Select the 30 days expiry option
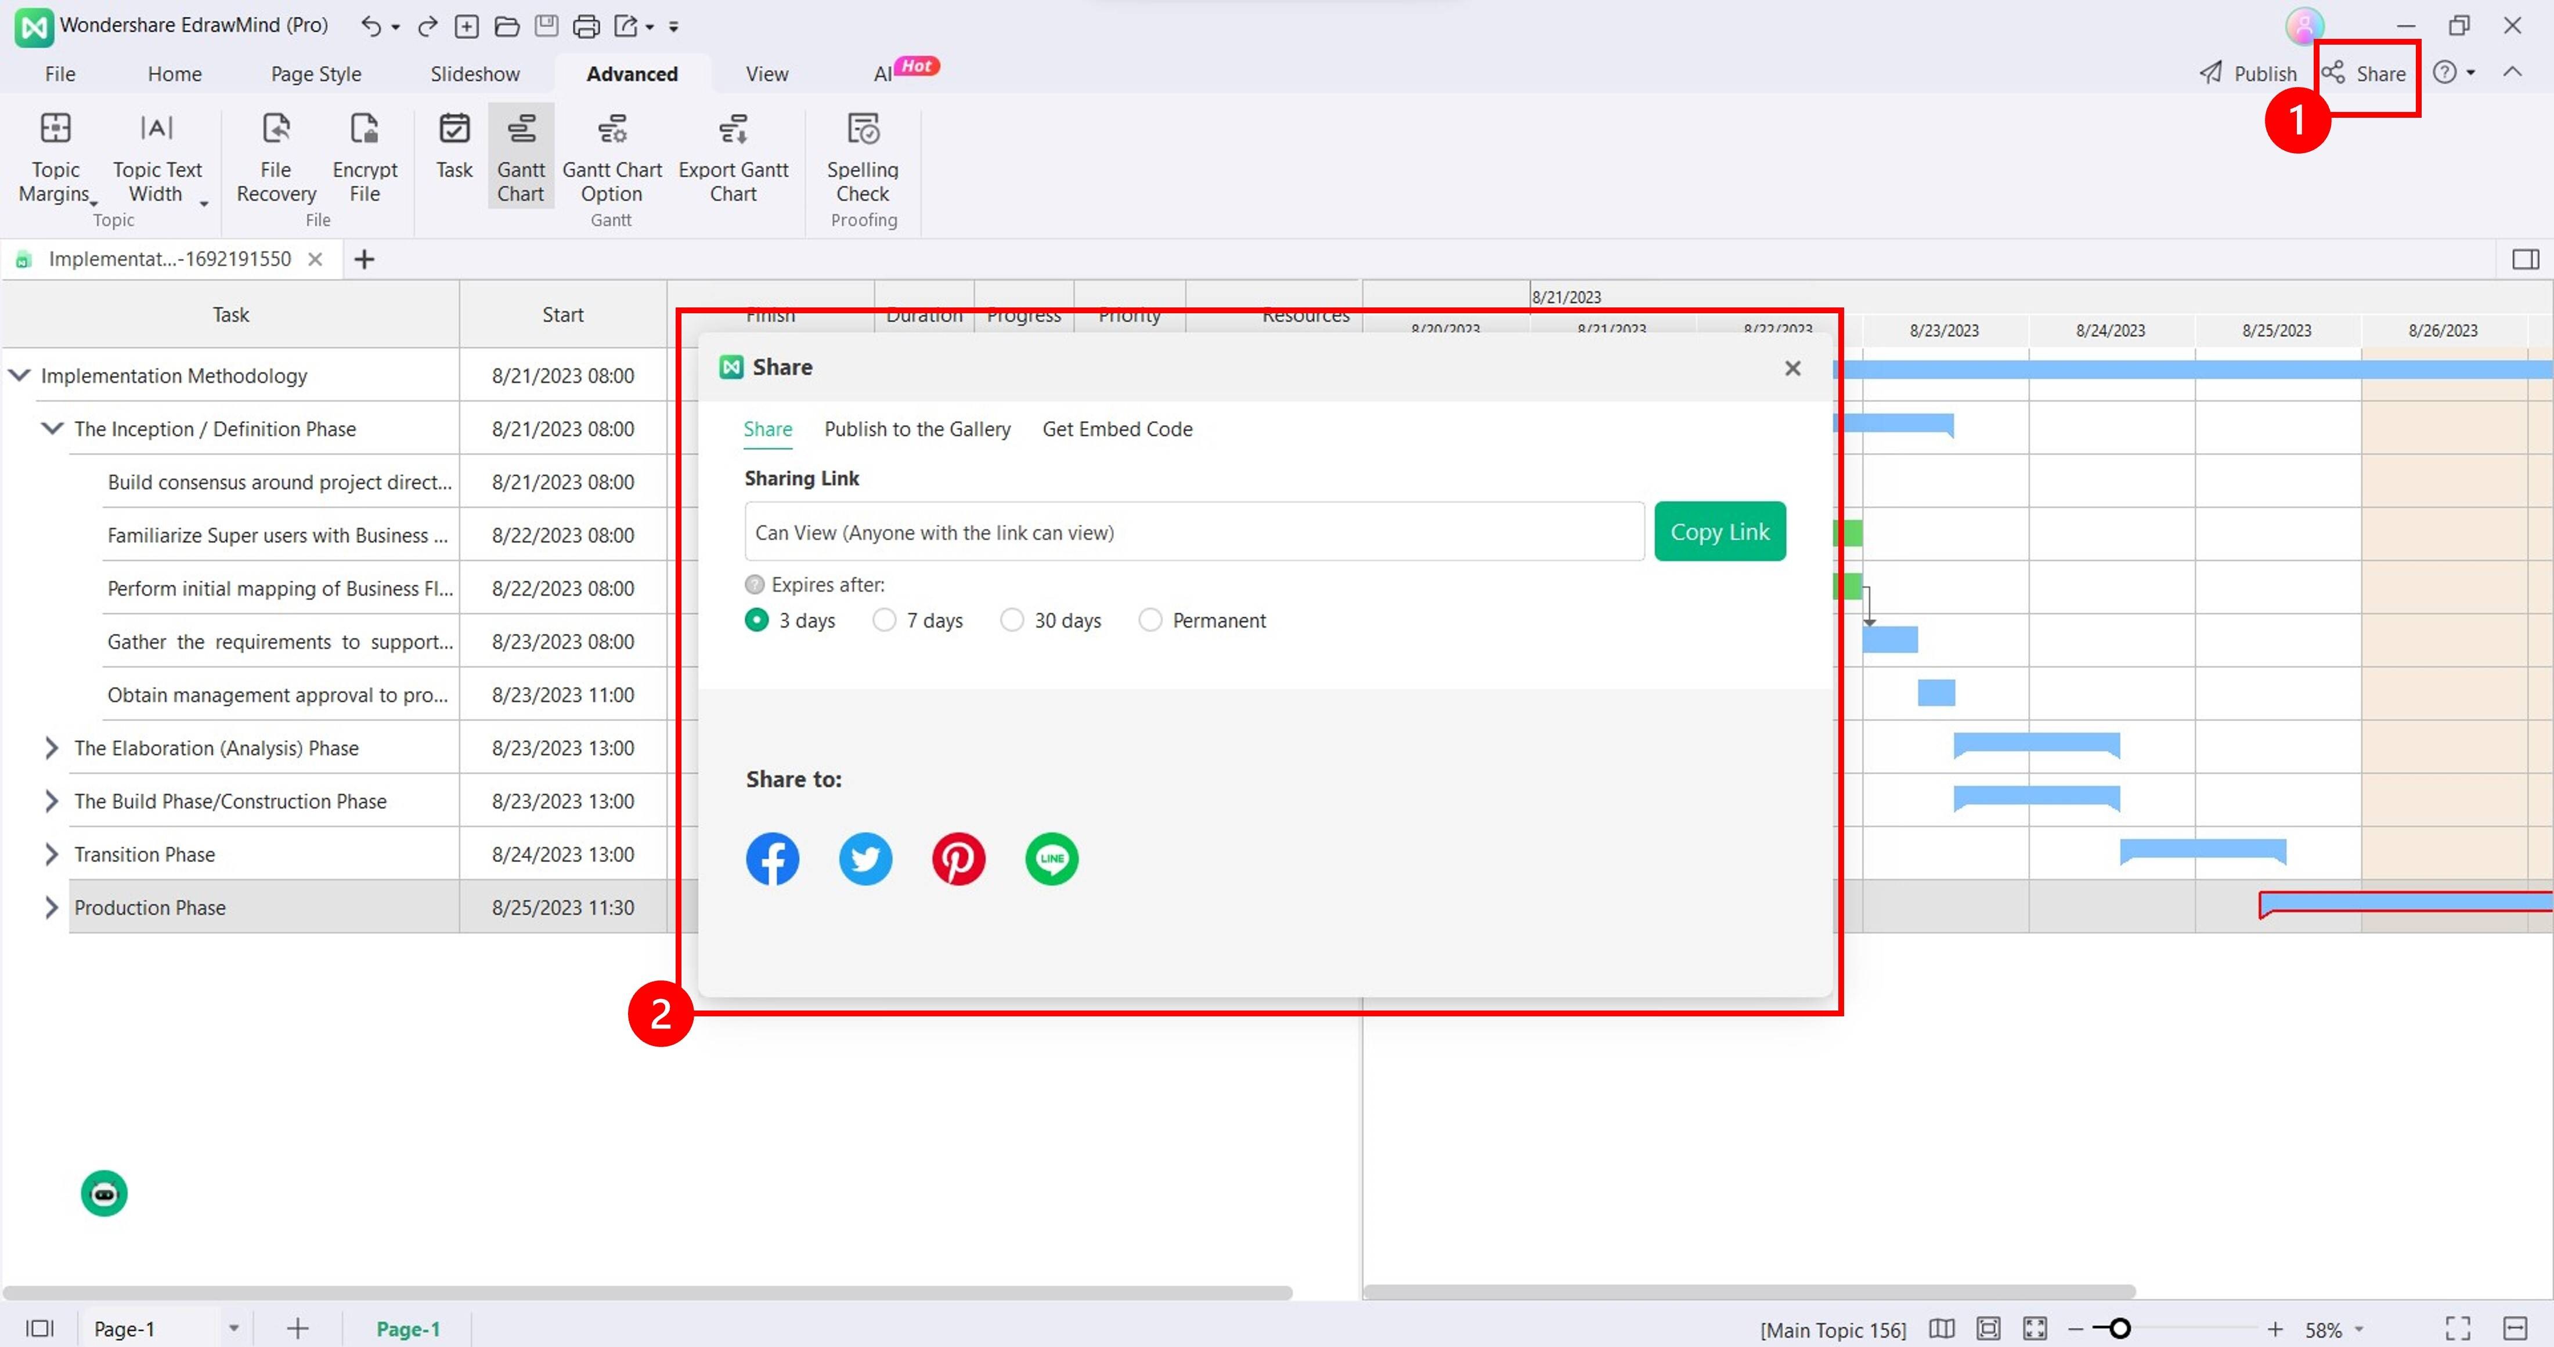This screenshot has width=2554, height=1347. pos(1011,621)
